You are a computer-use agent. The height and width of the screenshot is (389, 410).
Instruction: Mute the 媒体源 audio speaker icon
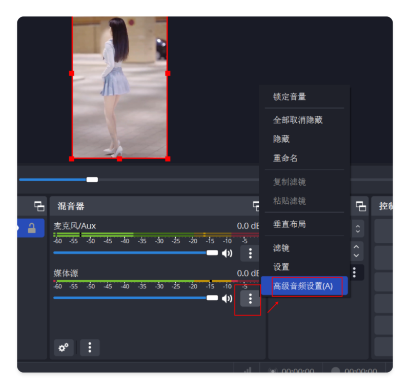[227, 298]
